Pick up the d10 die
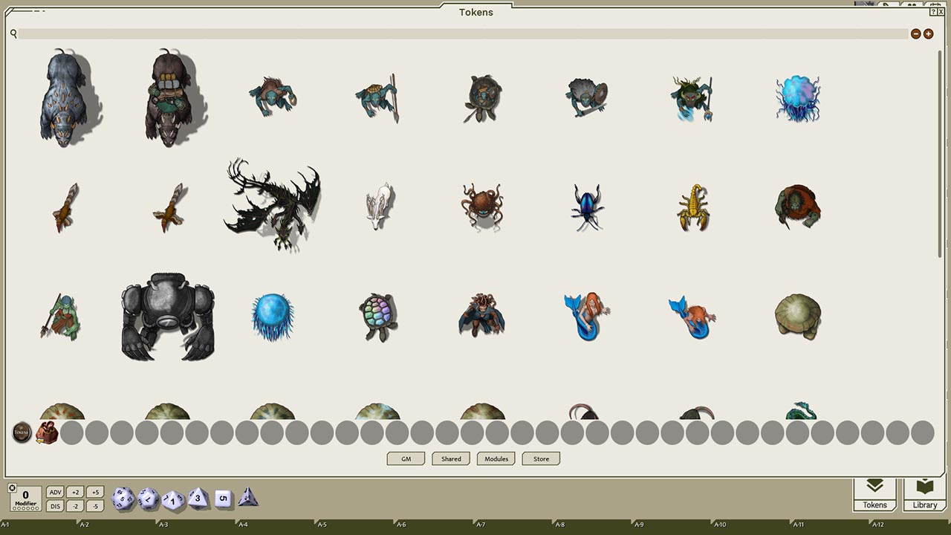Viewport: 951px width, 535px height. (172, 499)
